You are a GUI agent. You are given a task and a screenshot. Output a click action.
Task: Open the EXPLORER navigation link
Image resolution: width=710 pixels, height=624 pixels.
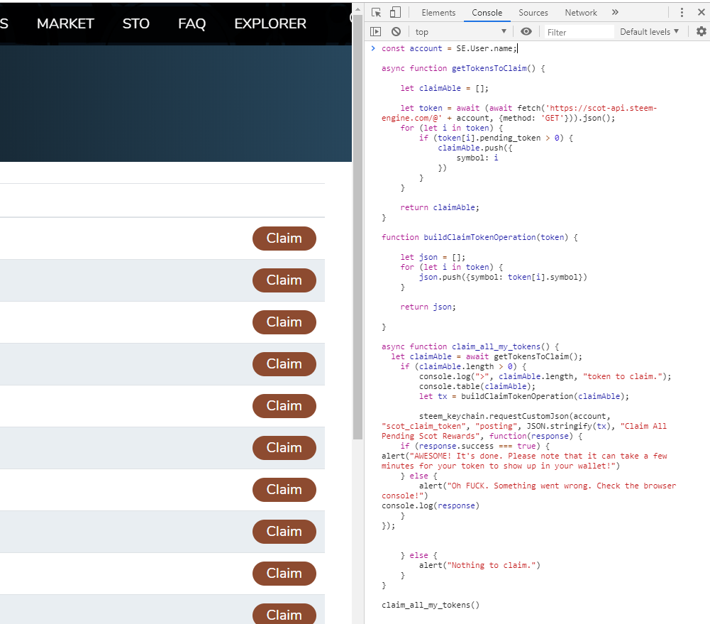(270, 23)
